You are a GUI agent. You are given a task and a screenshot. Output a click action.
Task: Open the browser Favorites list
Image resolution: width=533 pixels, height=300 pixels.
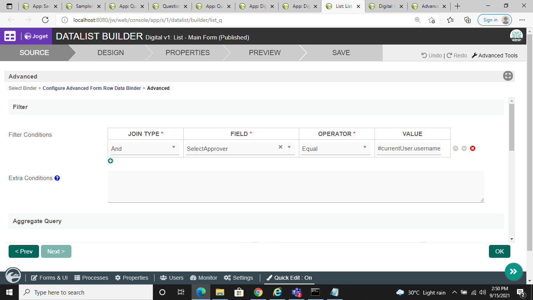click(x=450, y=20)
